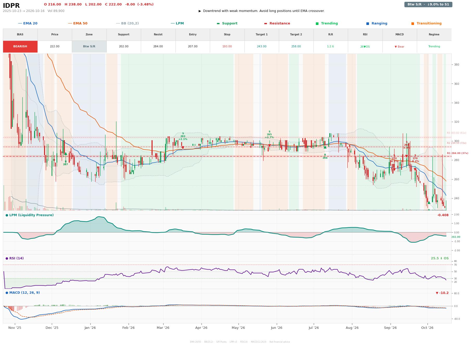Click the Regime column header

tap(434, 35)
